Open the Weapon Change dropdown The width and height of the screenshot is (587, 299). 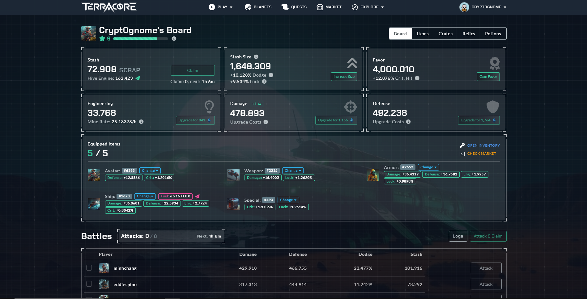click(x=293, y=171)
